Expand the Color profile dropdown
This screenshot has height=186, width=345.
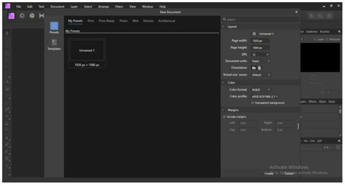[265, 96]
